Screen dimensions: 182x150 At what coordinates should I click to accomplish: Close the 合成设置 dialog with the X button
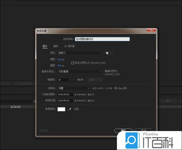pyautogui.click(x=151, y=30)
